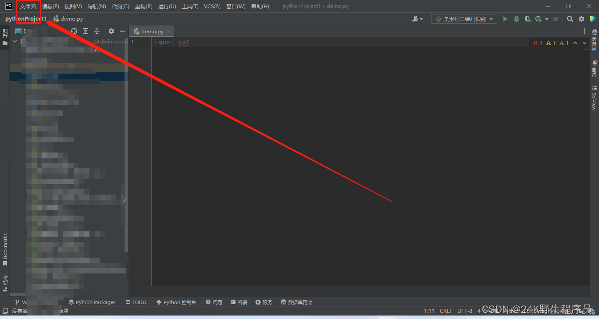Start debugging with the green bug icon

point(517,19)
